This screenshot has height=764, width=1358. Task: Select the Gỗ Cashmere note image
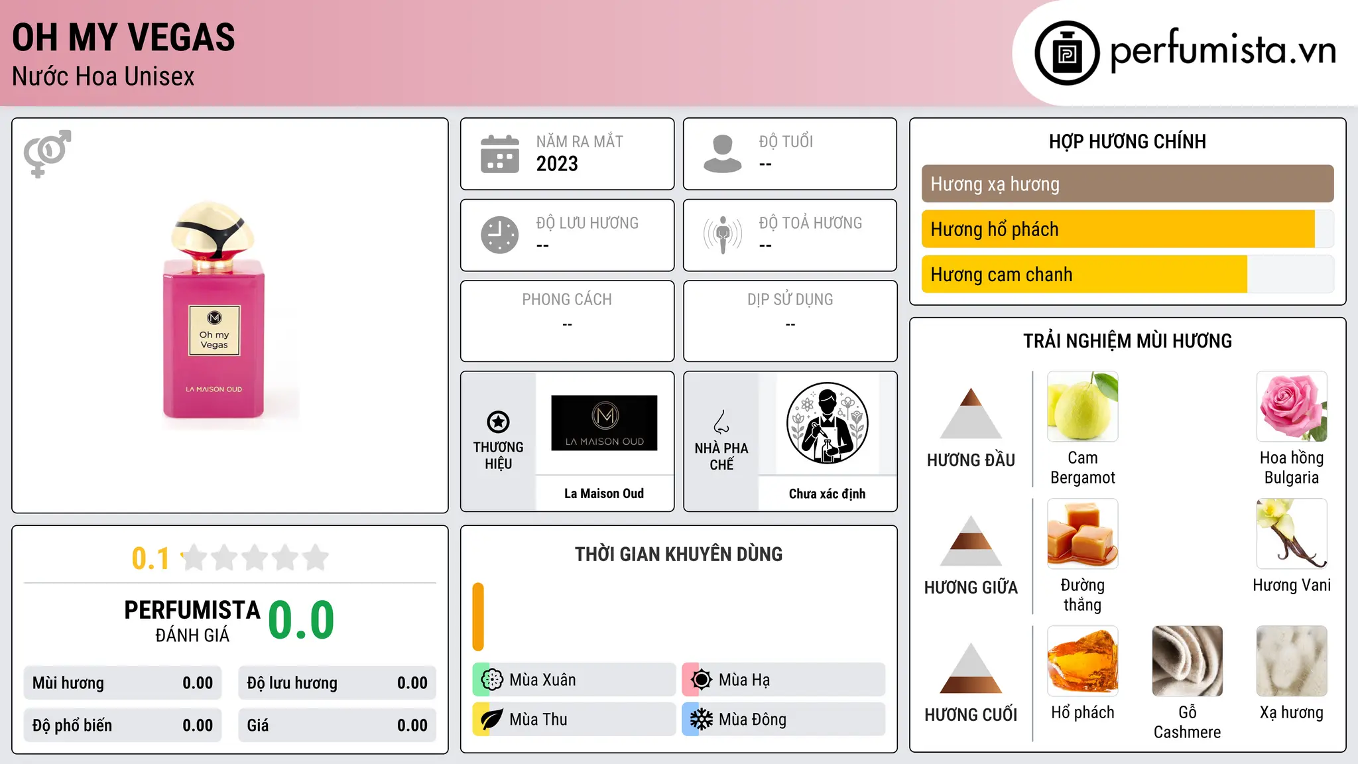point(1187,661)
